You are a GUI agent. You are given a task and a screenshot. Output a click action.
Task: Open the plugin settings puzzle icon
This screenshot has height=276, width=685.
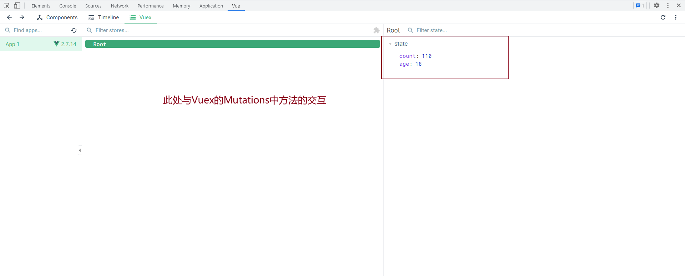[x=376, y=30]
